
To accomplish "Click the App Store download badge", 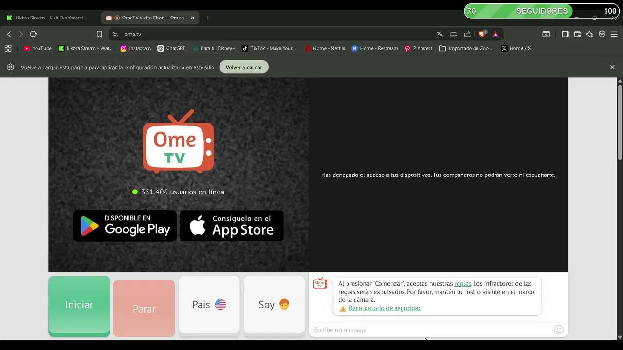I will [x=232, y=226].
